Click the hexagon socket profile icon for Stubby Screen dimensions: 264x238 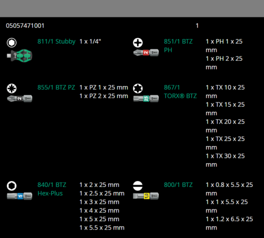(x=12, y=43)
